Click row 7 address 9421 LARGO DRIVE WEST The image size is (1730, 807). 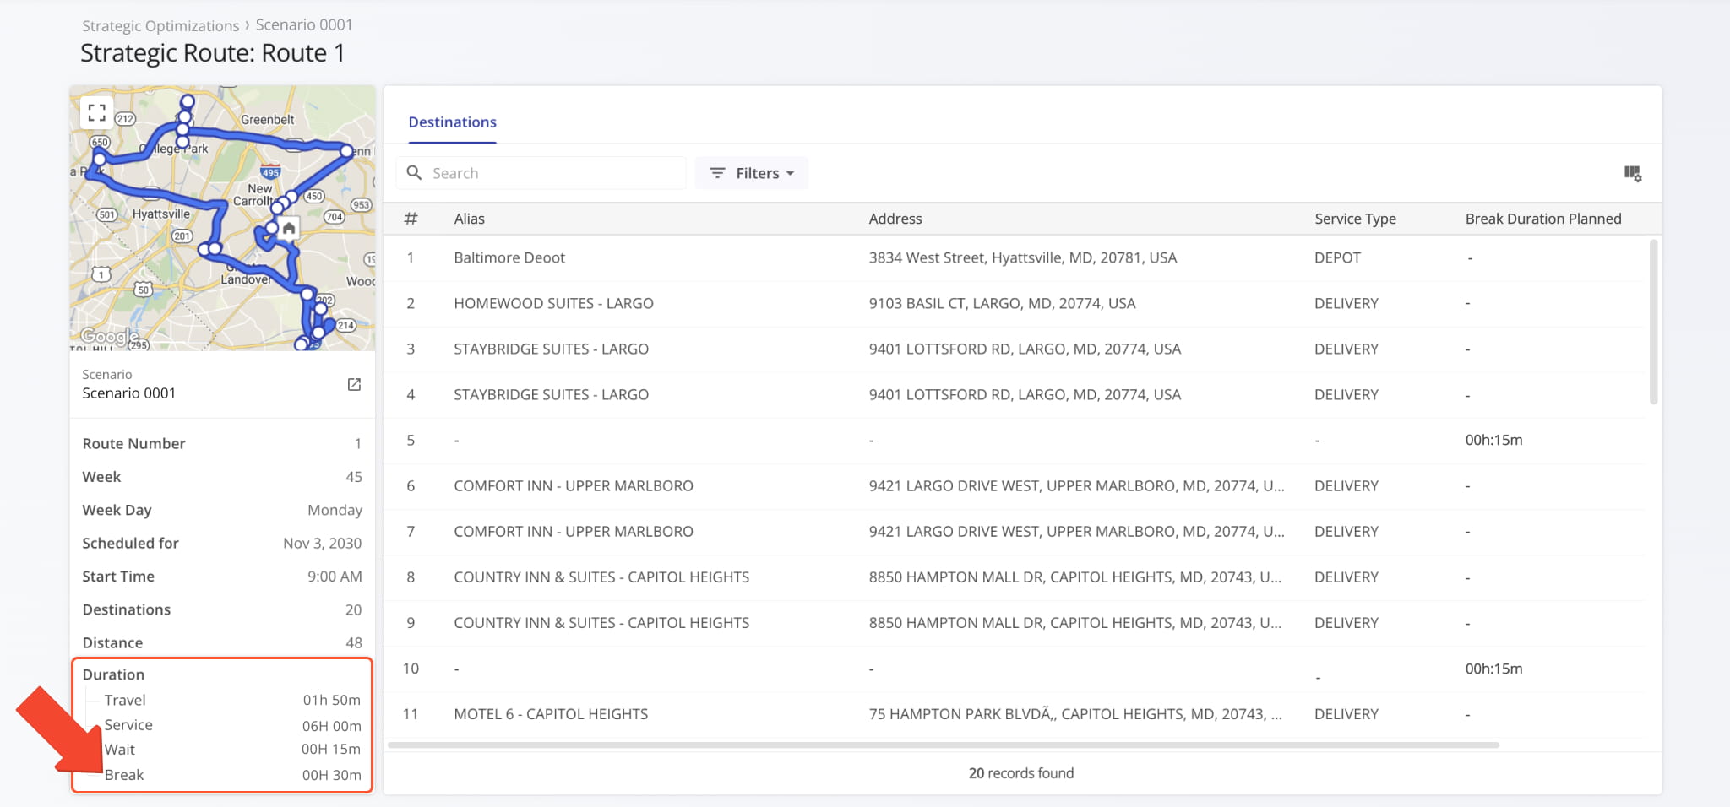1076,531
